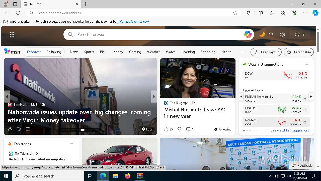Open the Sports category
This screenshot has width=321, height=181.
point(89,52)
